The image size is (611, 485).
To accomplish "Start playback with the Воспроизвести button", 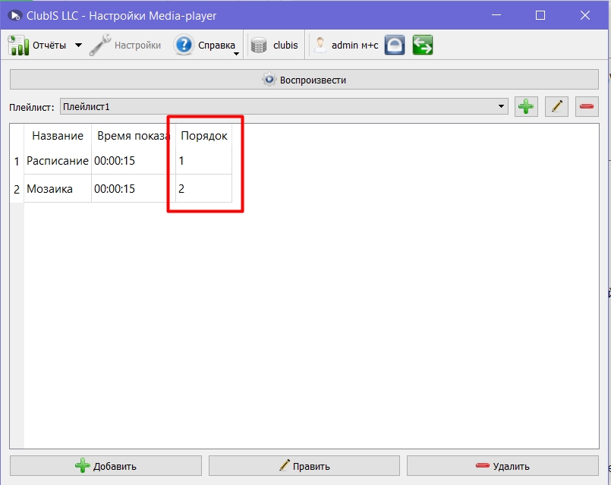I will pos(304,80).
